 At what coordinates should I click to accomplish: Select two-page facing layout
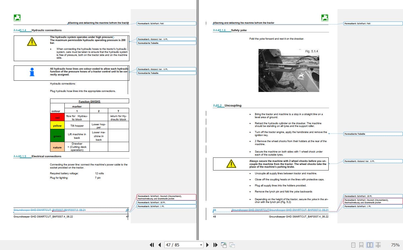click(x=370, y=245)
